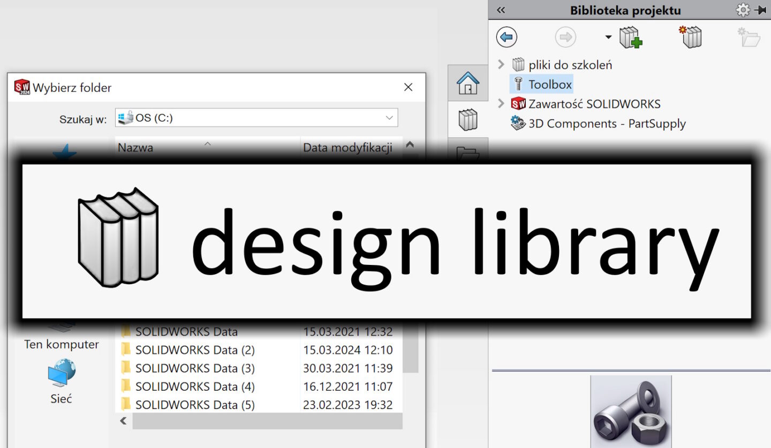Image resolution: width=771 pixels, height=448 pixels.
Task: Click the Back arrow in Biblioteka projektu
Action: tap(507, 37)
